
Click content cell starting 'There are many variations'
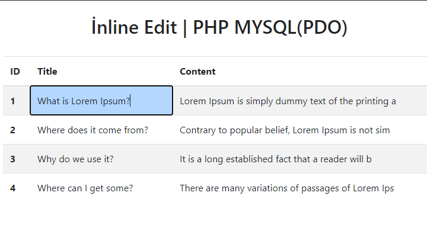tap(286, 188)
